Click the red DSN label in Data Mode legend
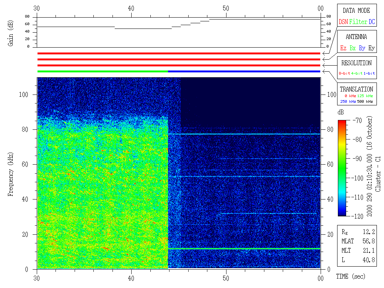384x288 pixels. click(343, 22)
